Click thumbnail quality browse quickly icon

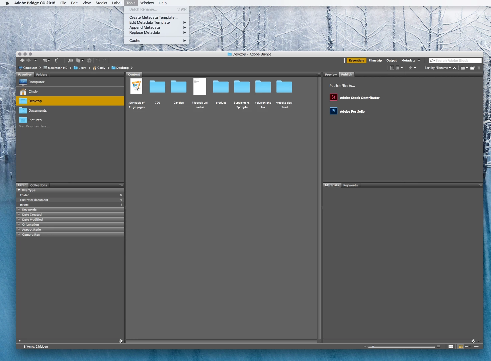[x=392, y=68]
